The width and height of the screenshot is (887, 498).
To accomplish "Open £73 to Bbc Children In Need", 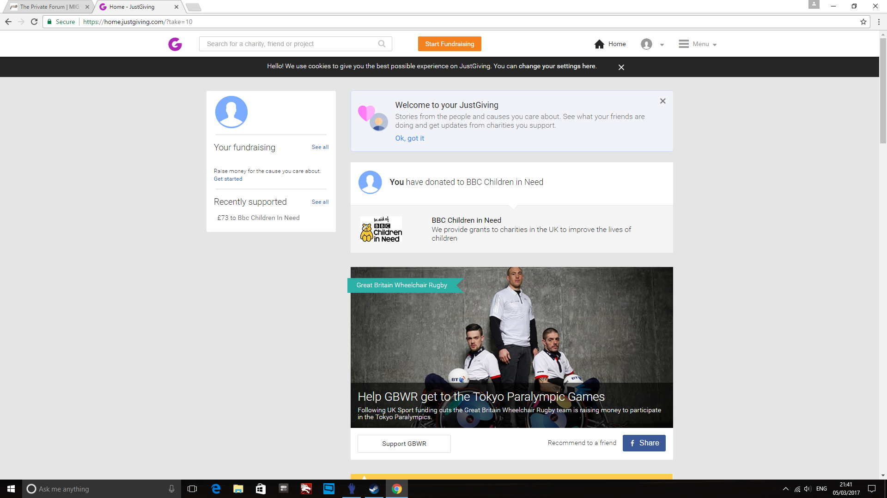I will [258, 218].
